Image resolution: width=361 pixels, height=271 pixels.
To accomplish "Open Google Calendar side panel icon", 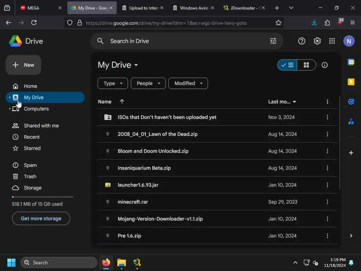I will click(351, 62).
